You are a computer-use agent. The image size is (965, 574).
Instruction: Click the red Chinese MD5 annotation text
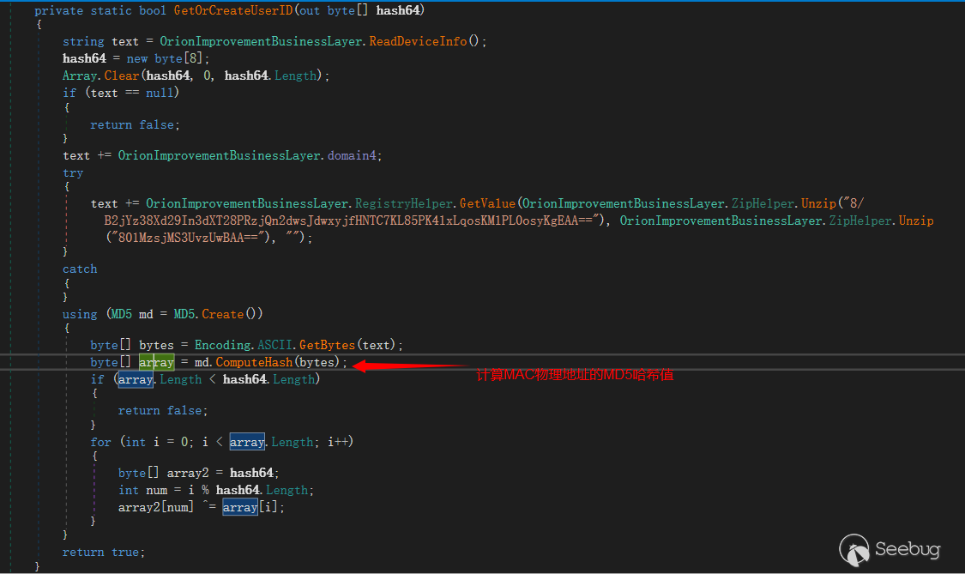pos(575,375)
